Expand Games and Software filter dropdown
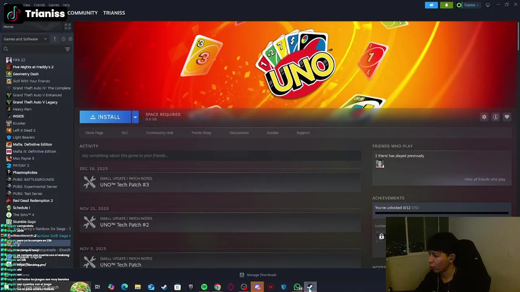 [25, 39]
